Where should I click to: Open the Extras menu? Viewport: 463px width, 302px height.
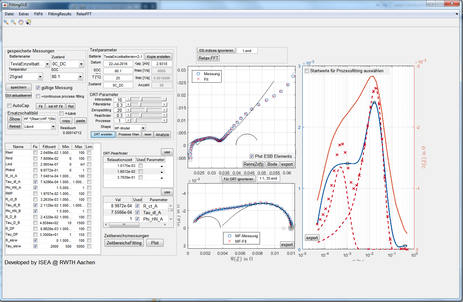[24, 14]
